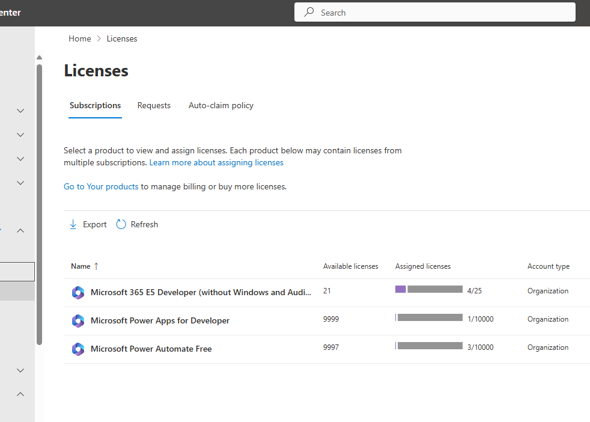Viewport: 590px width, 422px height.
Task: Open Microsoft Power Automate Free license details
Action: (x=151, y=349)
